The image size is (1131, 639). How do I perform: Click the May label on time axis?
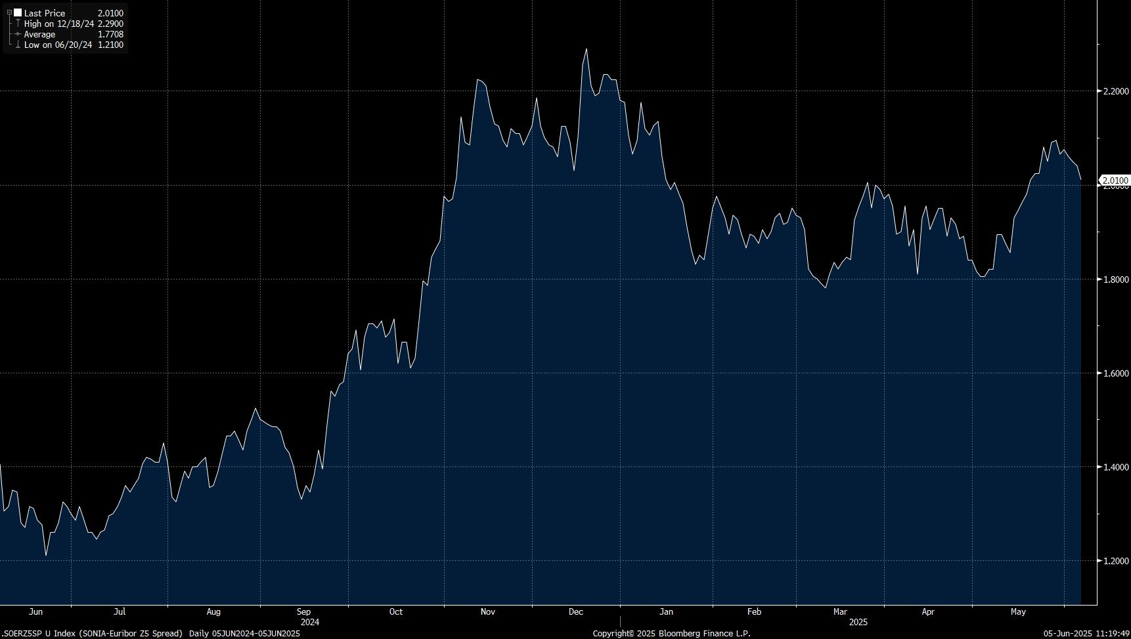pyautogui.click(x=1018, y=611)
